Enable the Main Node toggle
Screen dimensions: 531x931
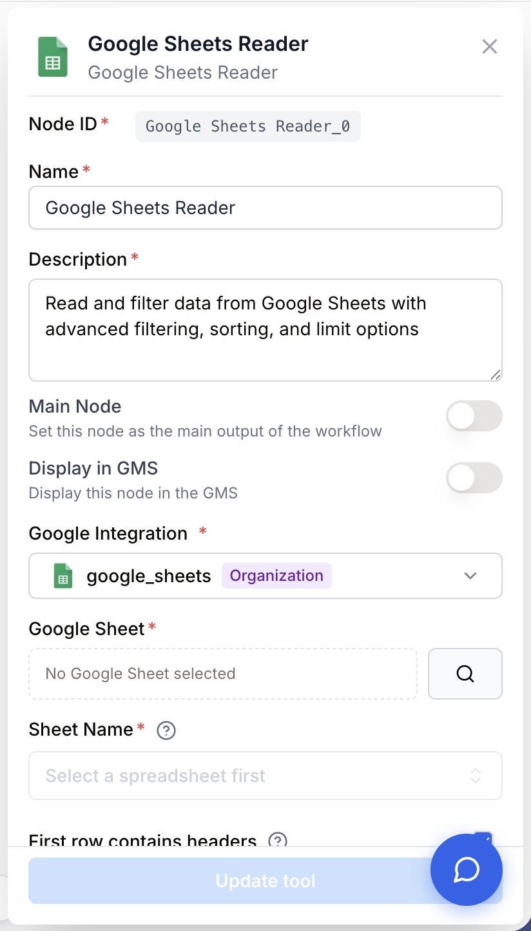click(x=474, y=416)
